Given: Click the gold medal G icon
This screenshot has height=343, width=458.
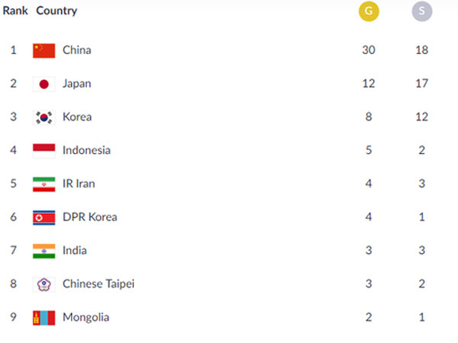Looking at the screenshot, I should [x=369, y=11].
